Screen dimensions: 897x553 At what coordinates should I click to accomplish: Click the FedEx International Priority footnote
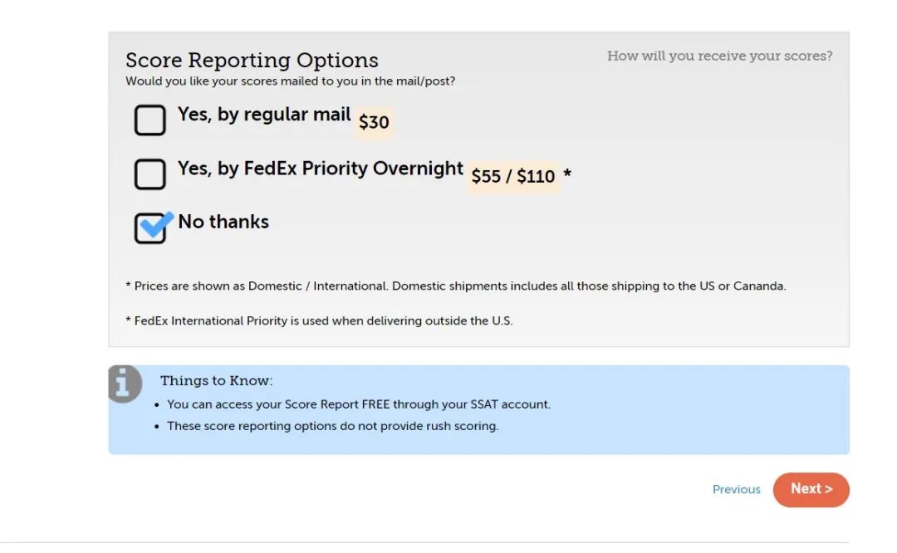[x=319, y=321]
